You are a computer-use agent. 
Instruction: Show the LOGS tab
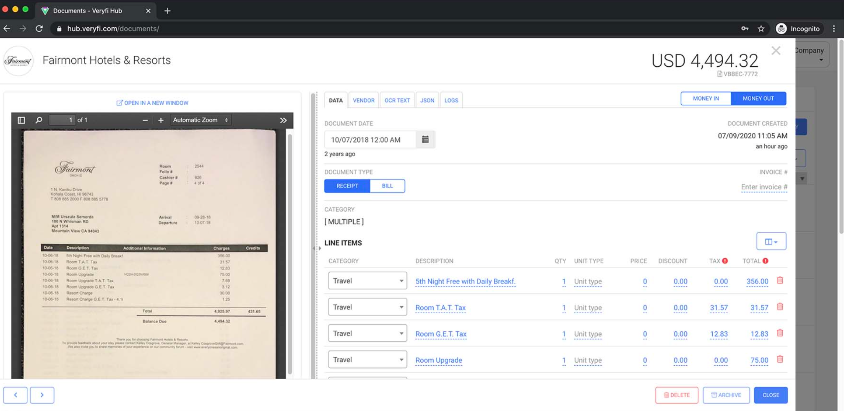[451, 100]
